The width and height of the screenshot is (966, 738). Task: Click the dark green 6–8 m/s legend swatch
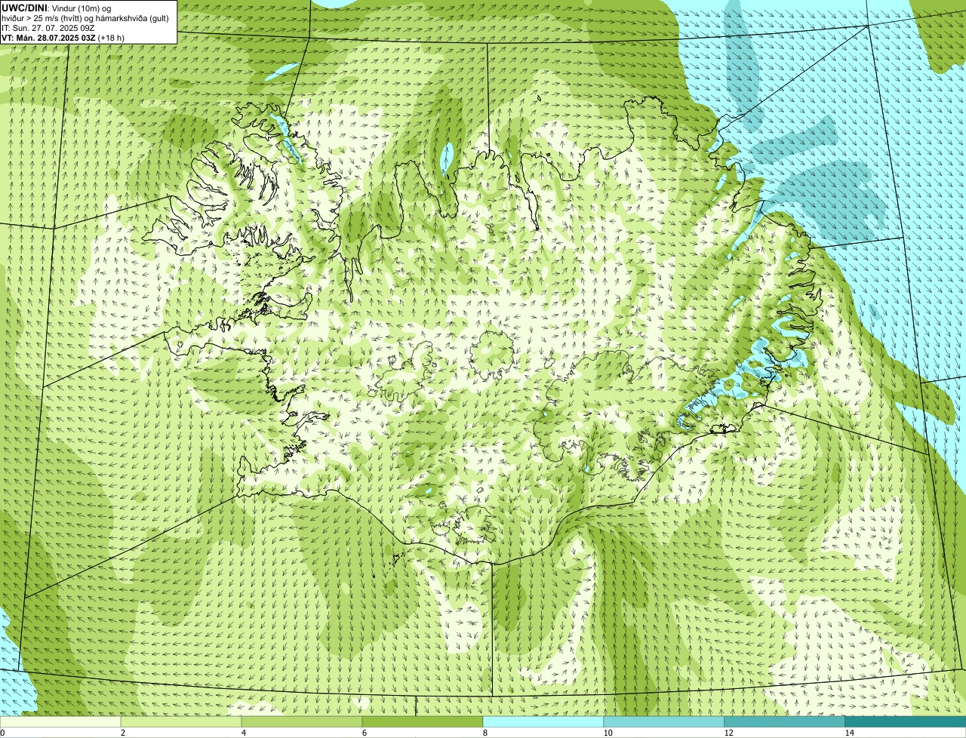point(423,721)
